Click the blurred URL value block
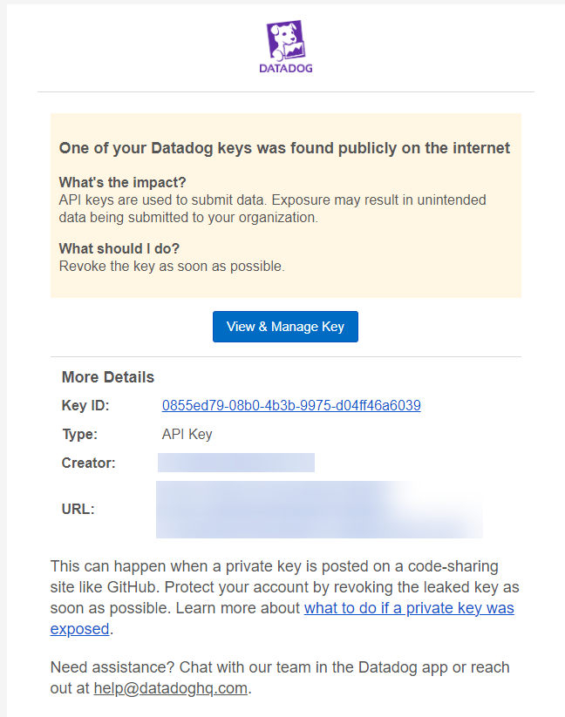 (x=319, y=510)
